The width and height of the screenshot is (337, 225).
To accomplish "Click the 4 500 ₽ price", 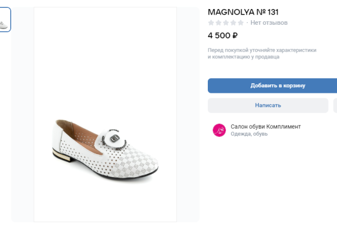I will [223, 35].
